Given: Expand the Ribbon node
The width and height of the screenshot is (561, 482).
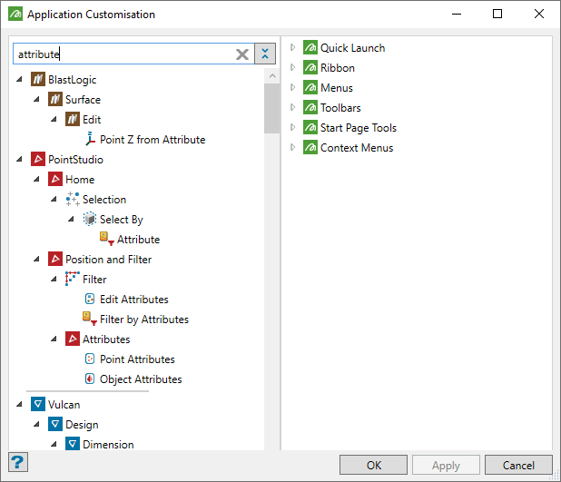Looking at the screenshot, I should [292, 67].
